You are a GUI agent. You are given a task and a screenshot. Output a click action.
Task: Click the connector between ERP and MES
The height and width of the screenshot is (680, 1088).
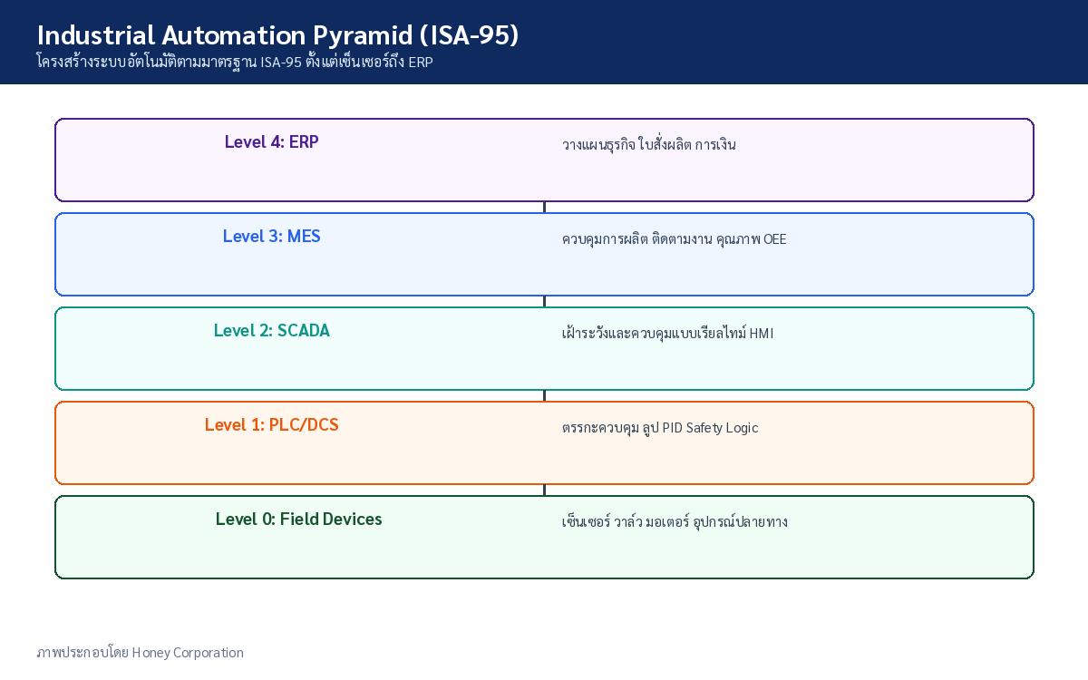coord(544,207)
